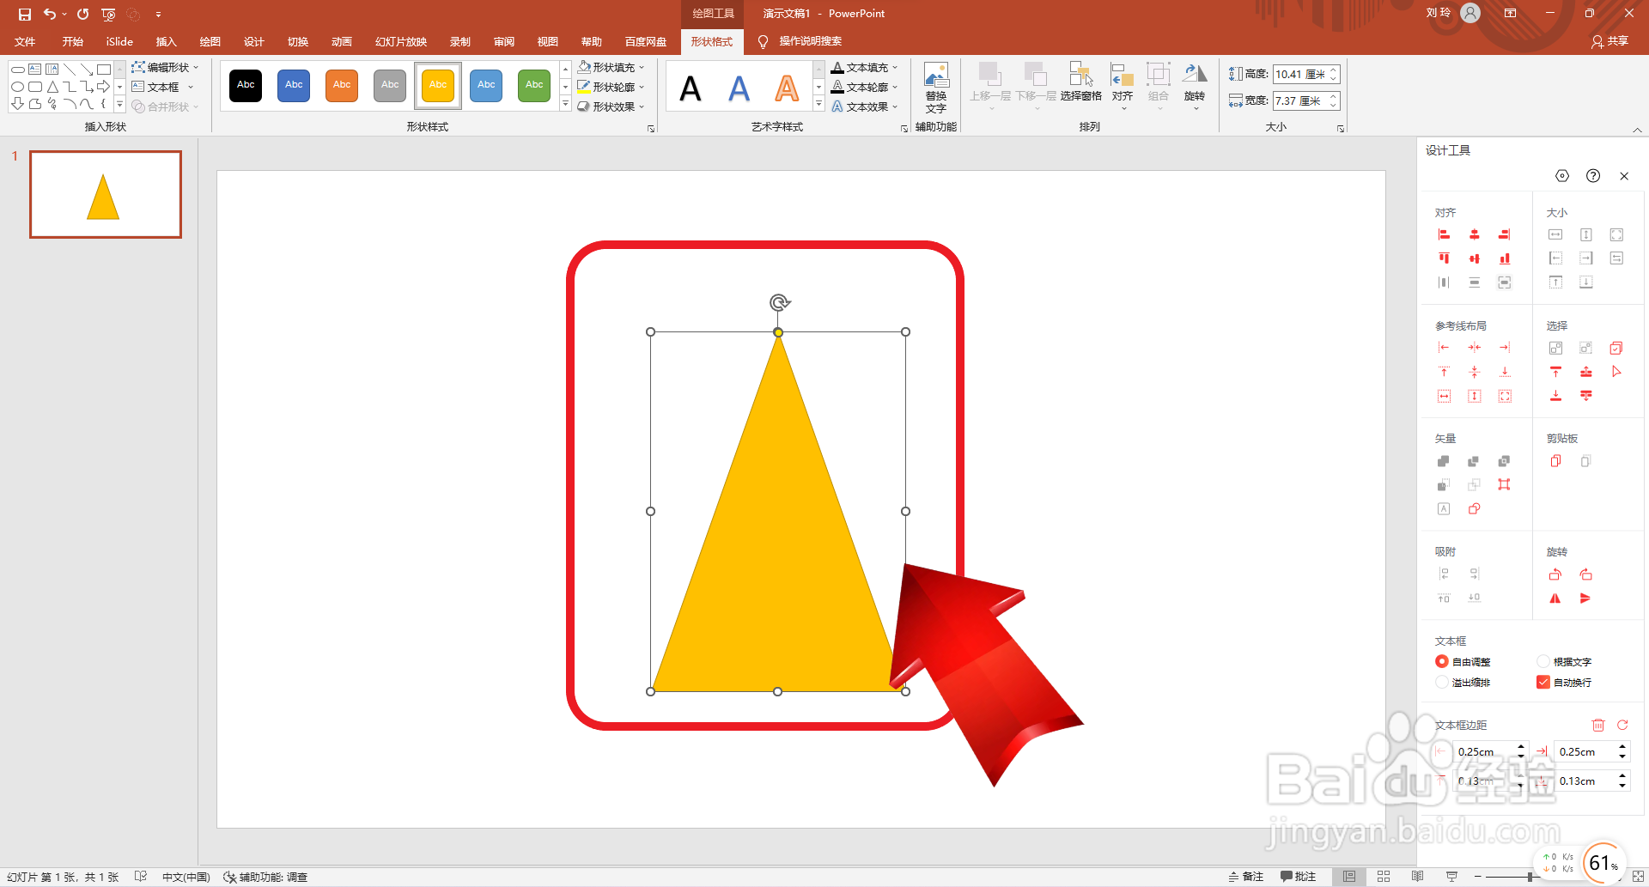Open the 文件 menu

point(25,41)
